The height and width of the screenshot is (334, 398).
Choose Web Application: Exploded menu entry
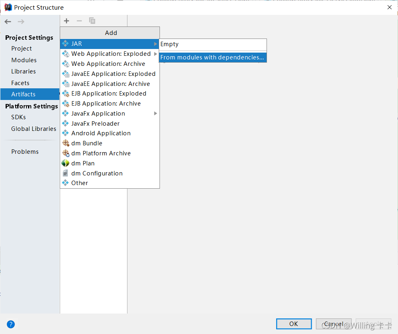pyautogui.click(x=110, y=54)
